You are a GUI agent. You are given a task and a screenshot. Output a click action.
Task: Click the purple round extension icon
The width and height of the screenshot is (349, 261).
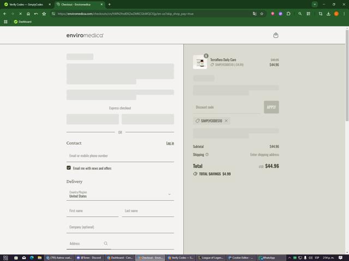click(x=280, y=14)
